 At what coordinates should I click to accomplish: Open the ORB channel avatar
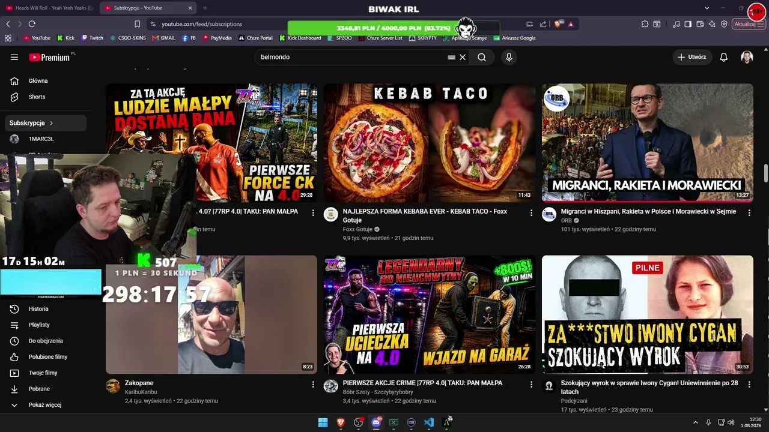coord(549,215)
